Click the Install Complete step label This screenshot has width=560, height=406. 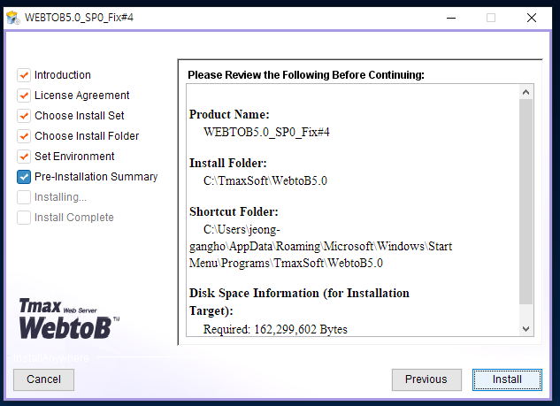[x=74, y=218]
